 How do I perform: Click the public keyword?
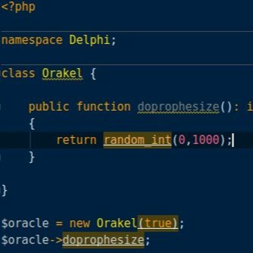click(49, 107)
